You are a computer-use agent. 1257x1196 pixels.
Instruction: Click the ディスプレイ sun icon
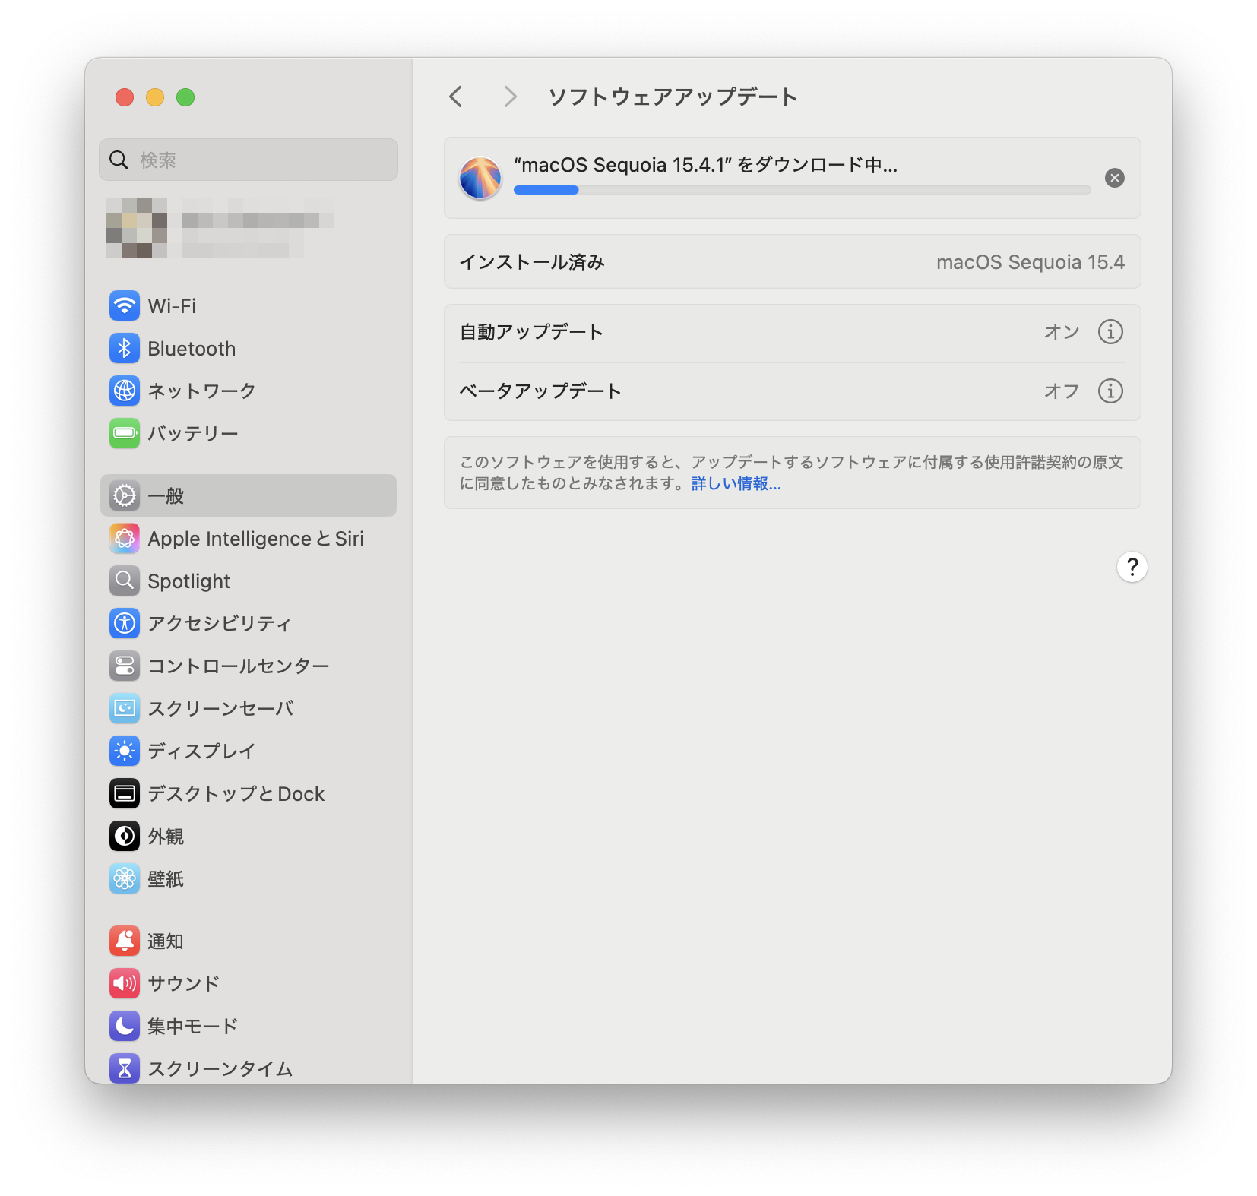[125, 751]
